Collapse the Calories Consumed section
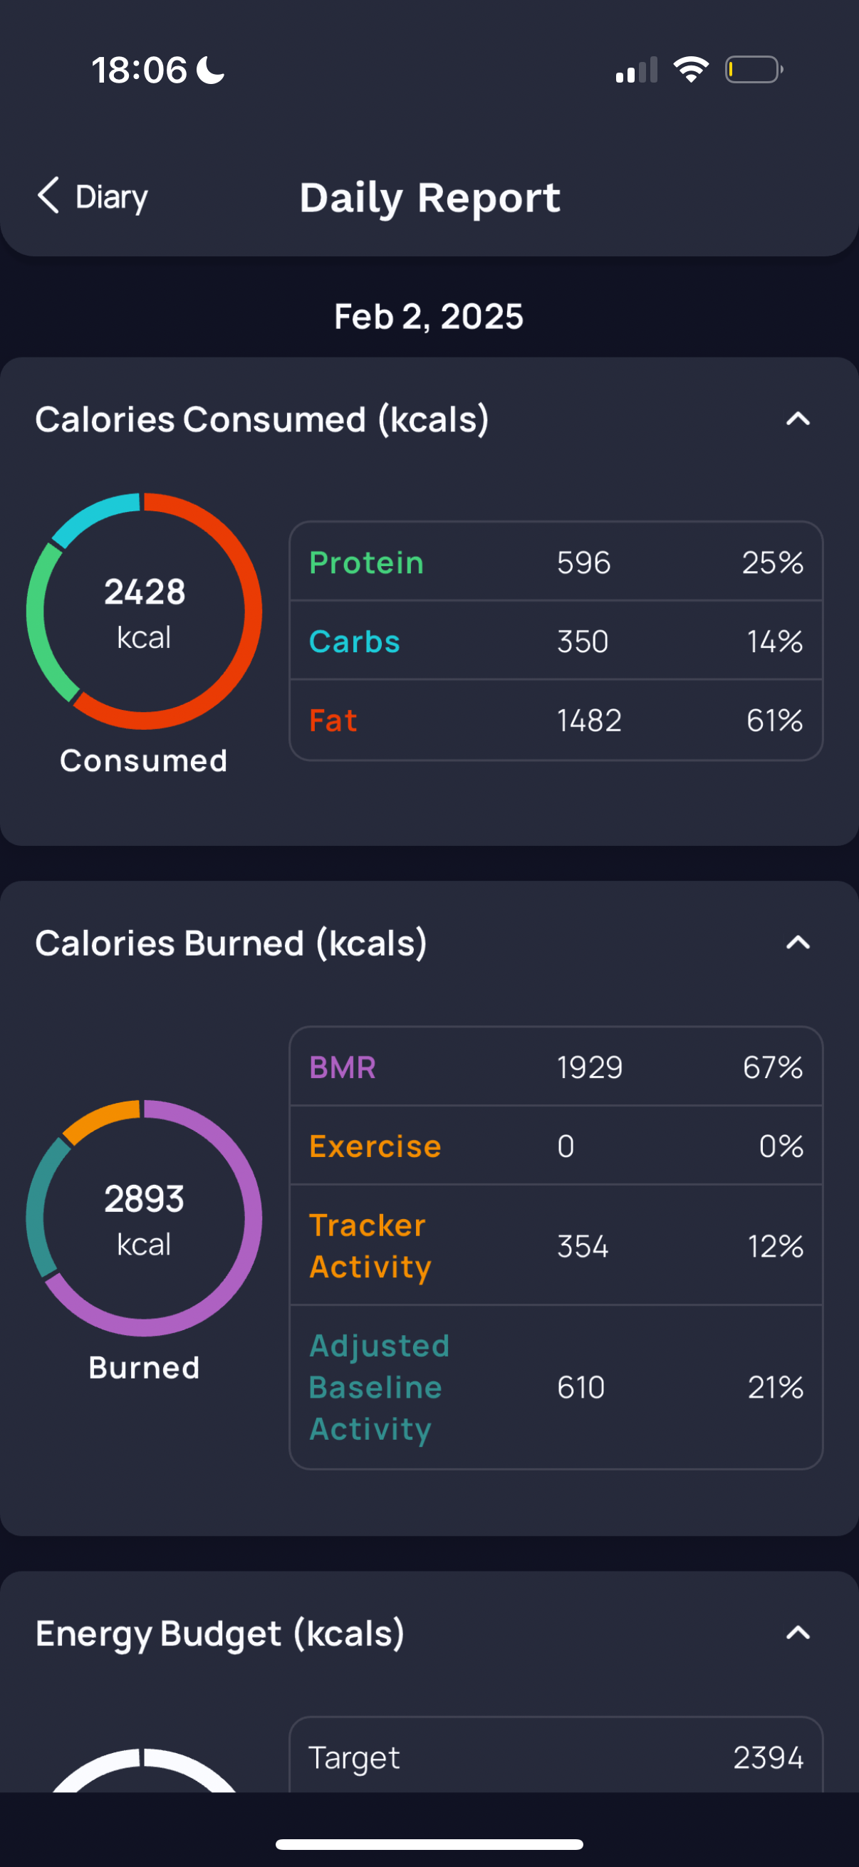The width and height of the screenshot is (859, 1867). (x=797, y=419)
